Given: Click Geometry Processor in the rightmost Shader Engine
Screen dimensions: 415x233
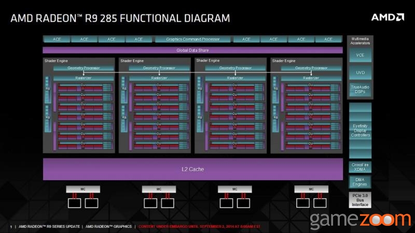Looking at the screenshot, I should tap(311, 68).
